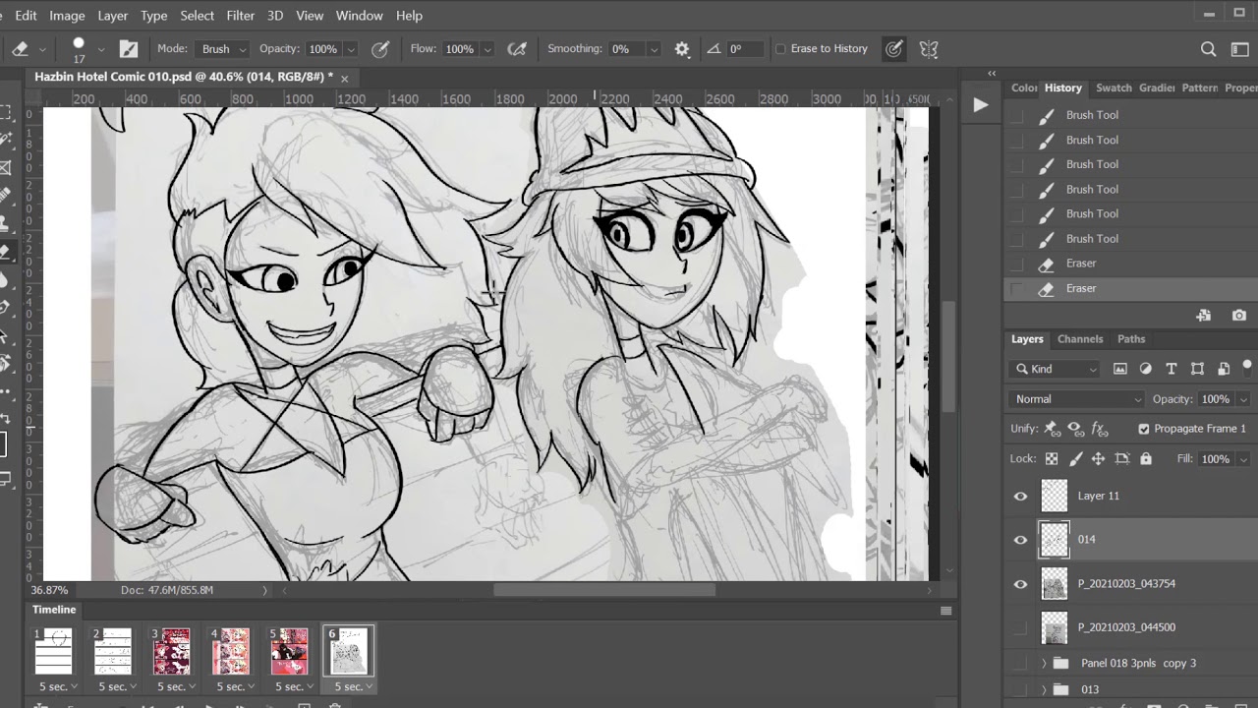The image size is (1258, 708).
Task: Switch to the Swatches tab
Action: [x=1114, y=88]
